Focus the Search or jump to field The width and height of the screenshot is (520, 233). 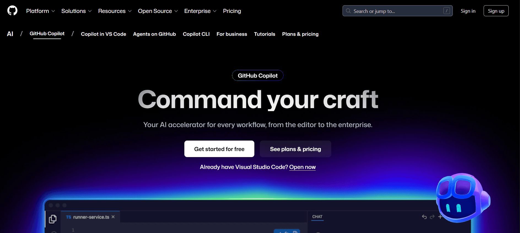(x=397, y=11)
